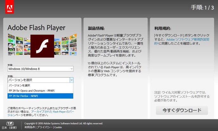The image size is (218, 131).
Task: Select the バージョンを選択 list option
Action: (40, 85)
